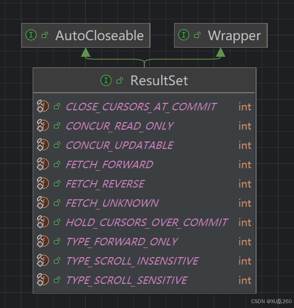Screen dimensions: 294x308
Task: Click the inheritance arrowhead pointing to Wrapper
Action: pos(221,52)
